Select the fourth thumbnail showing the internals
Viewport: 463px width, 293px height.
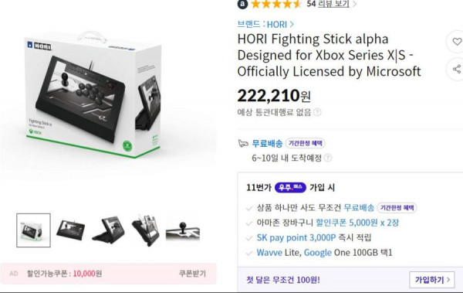click(x=146, y=230)
